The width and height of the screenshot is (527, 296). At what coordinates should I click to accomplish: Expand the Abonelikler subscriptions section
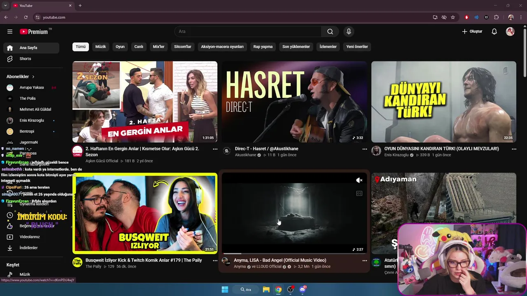[21, 76]
